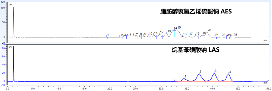
Task: Click the 'pA' unit label of the AES chart
Action: [10, 5]
